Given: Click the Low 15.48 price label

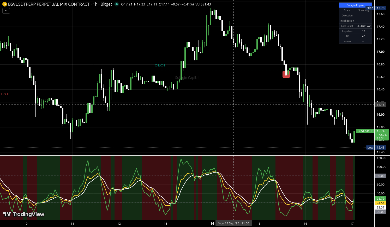Looking at the screenshot, I should pyautogui.click(x=376, y=148).
